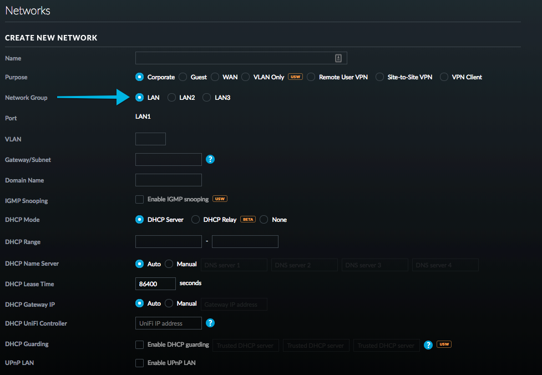This screenshot has height=375, width=542.
Task: Click the DHCP Lease Time field
Action: pyautogui.click(x=155, y=283)
